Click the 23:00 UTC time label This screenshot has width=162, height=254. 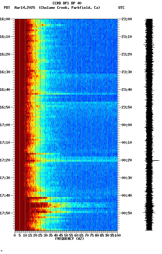click(127, 19)
